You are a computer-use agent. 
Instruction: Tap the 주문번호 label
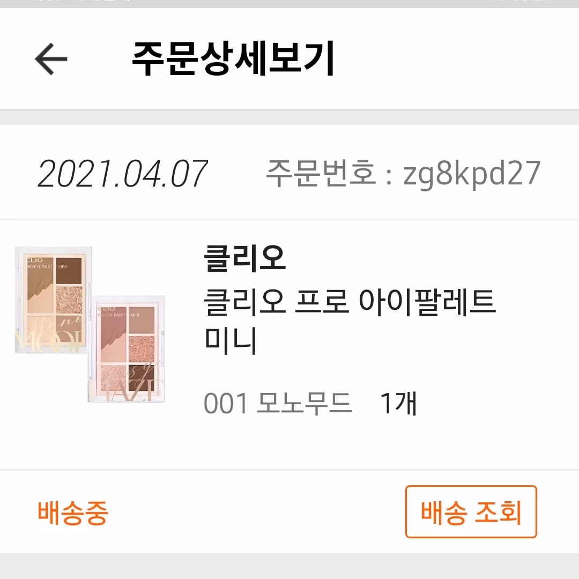321,173
